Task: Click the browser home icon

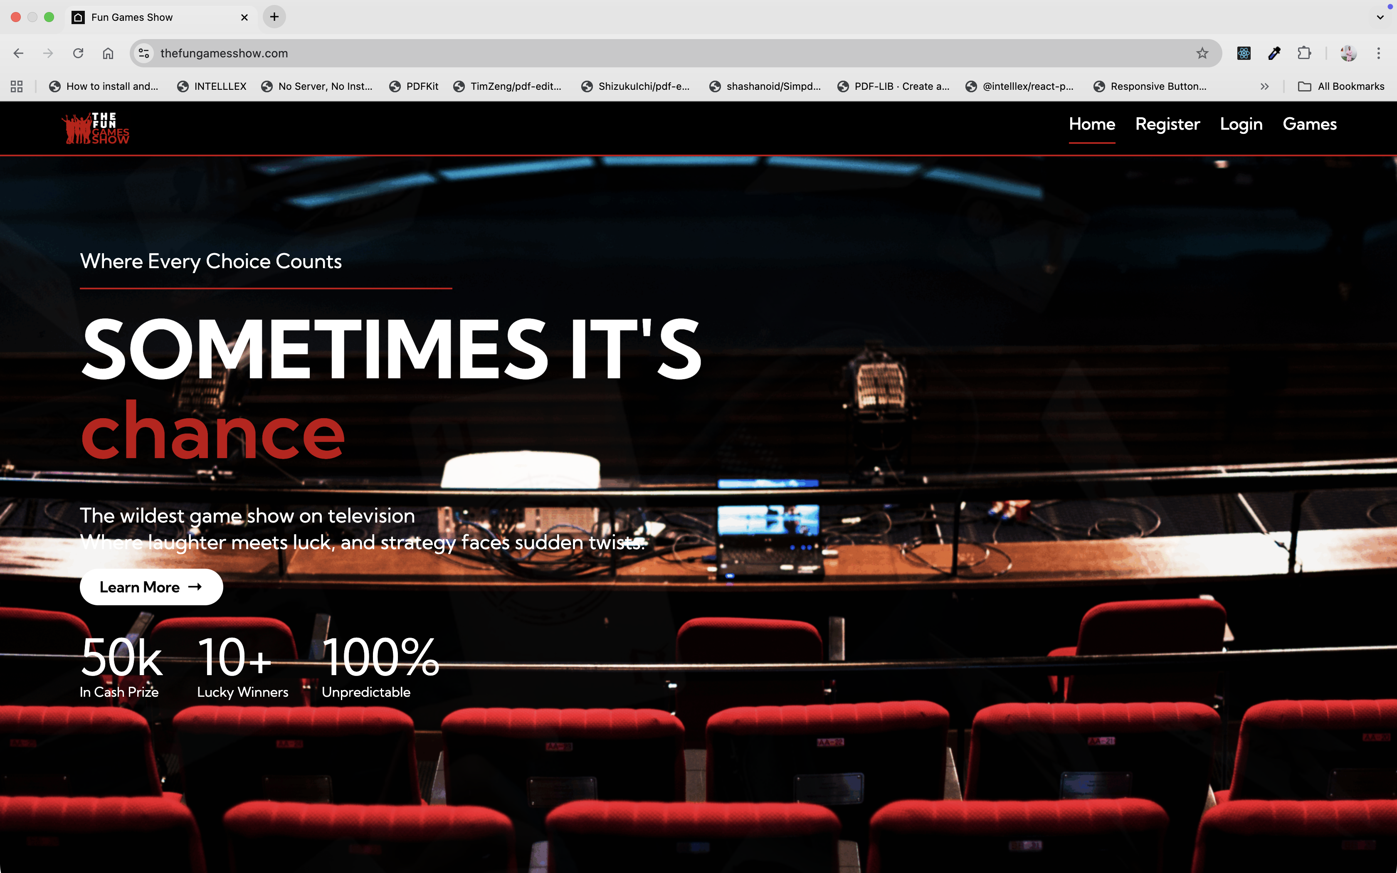Action: [108, 53]
